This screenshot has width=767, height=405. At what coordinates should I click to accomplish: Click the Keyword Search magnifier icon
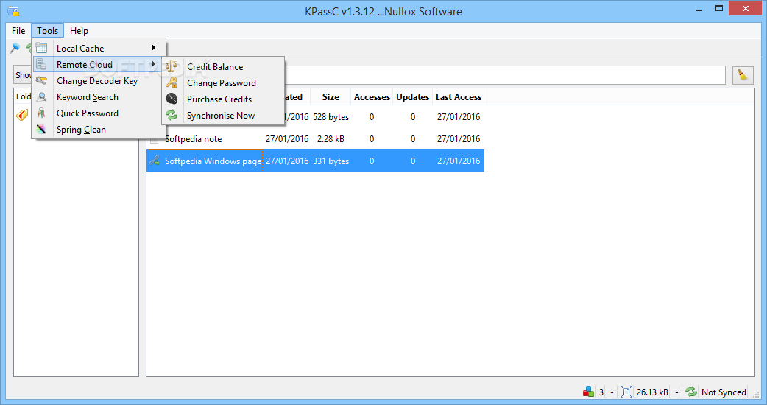[x=41, y=97]
